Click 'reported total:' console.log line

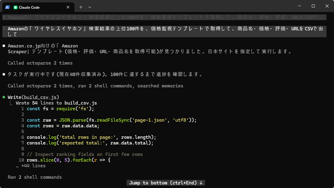[90, 143]
